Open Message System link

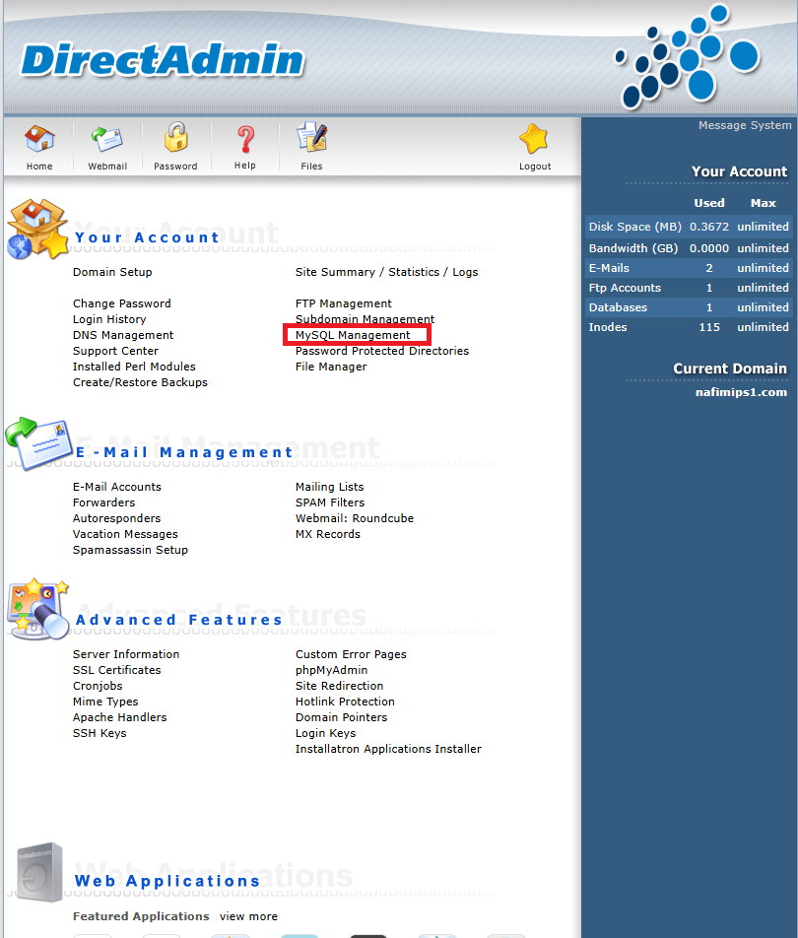(x=745, y=125)
